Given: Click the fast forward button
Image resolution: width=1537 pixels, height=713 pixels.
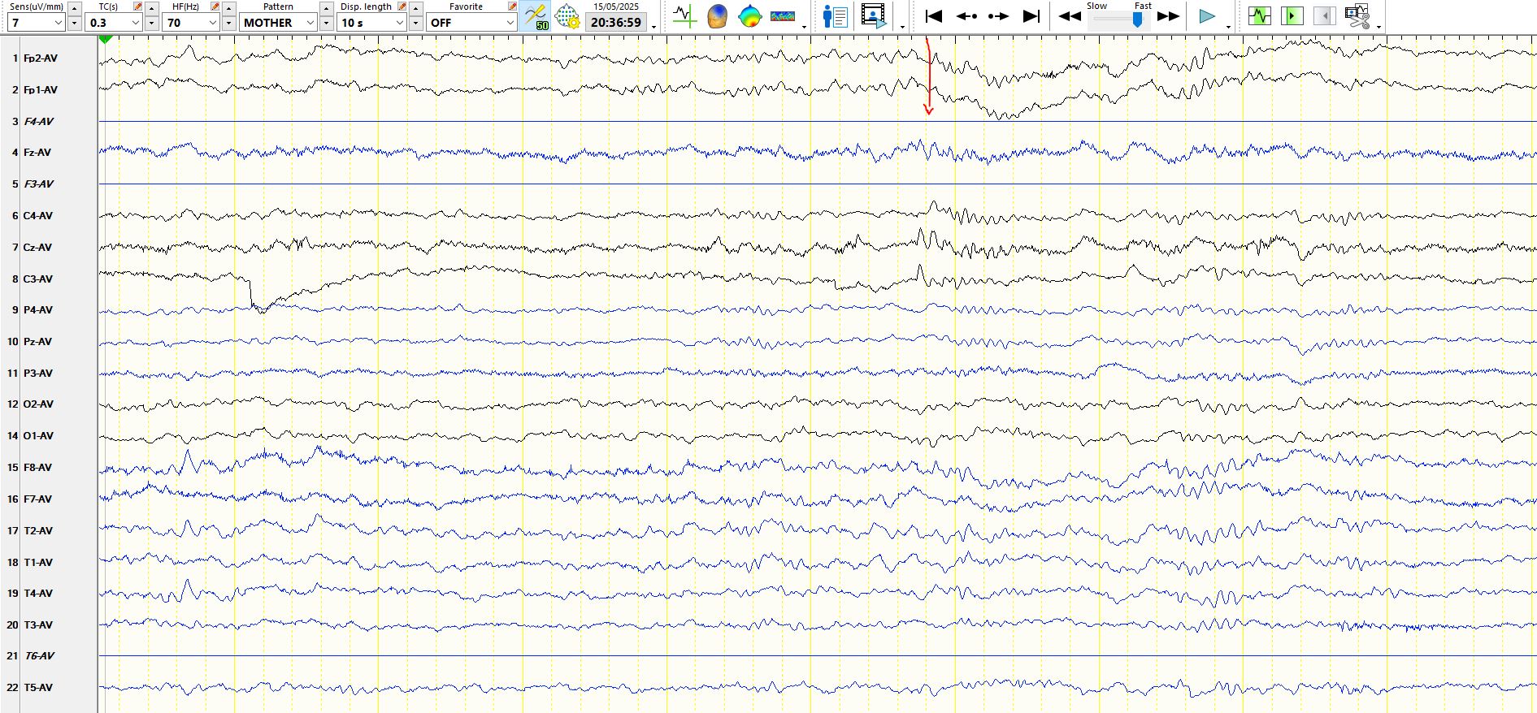Looking at the screenshot, I should tap(1168, 15).
